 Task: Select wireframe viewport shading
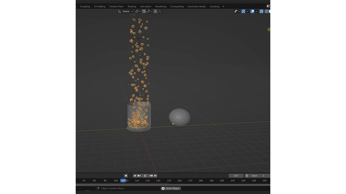[x=266, y=11]
